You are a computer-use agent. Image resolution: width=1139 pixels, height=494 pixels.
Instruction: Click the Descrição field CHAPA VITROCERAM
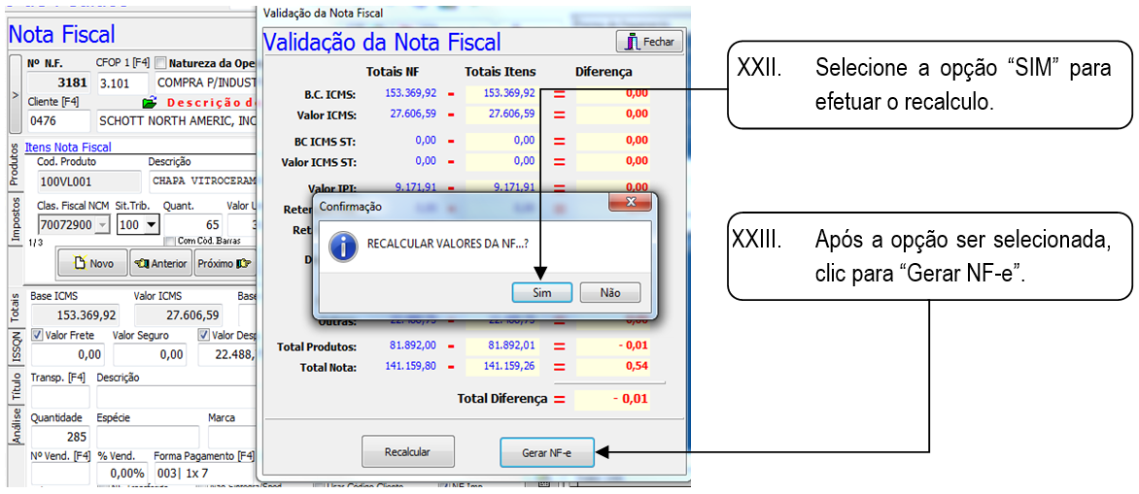pyautogui.click(x=203, y=181)
